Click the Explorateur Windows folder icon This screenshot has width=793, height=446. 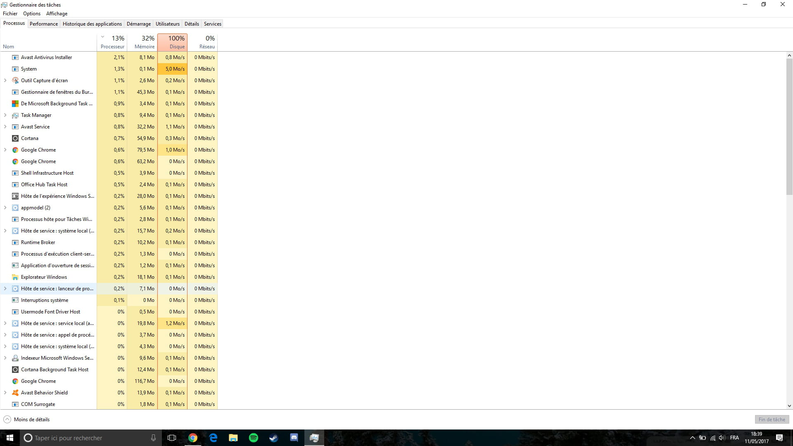[15, 277]
